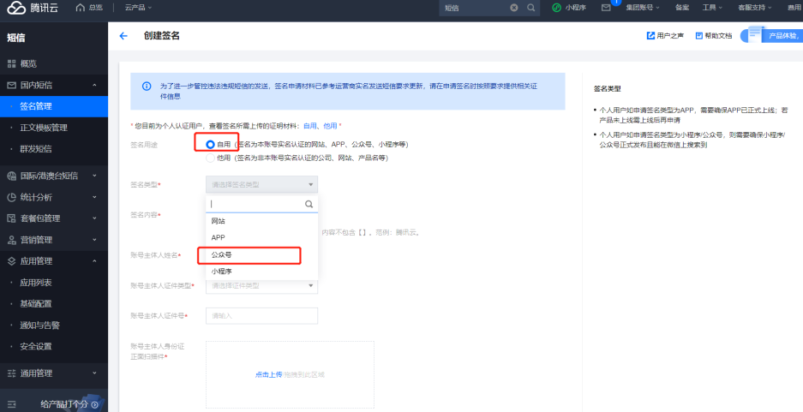
Task: Collapse the sidebar with bottom menu icon
Action: coord(11,404)
